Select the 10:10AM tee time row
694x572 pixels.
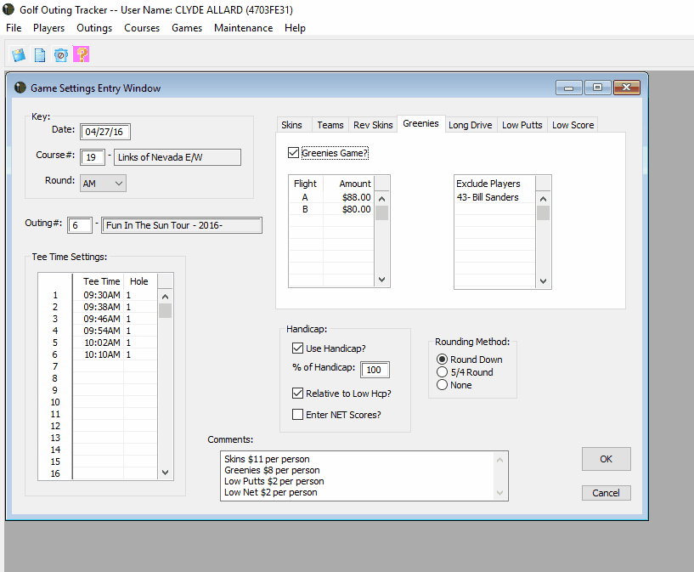(x=114, y=354)
